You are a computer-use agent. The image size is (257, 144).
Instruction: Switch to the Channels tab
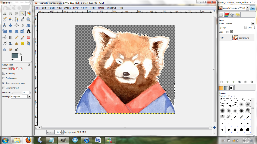point(227,15)
